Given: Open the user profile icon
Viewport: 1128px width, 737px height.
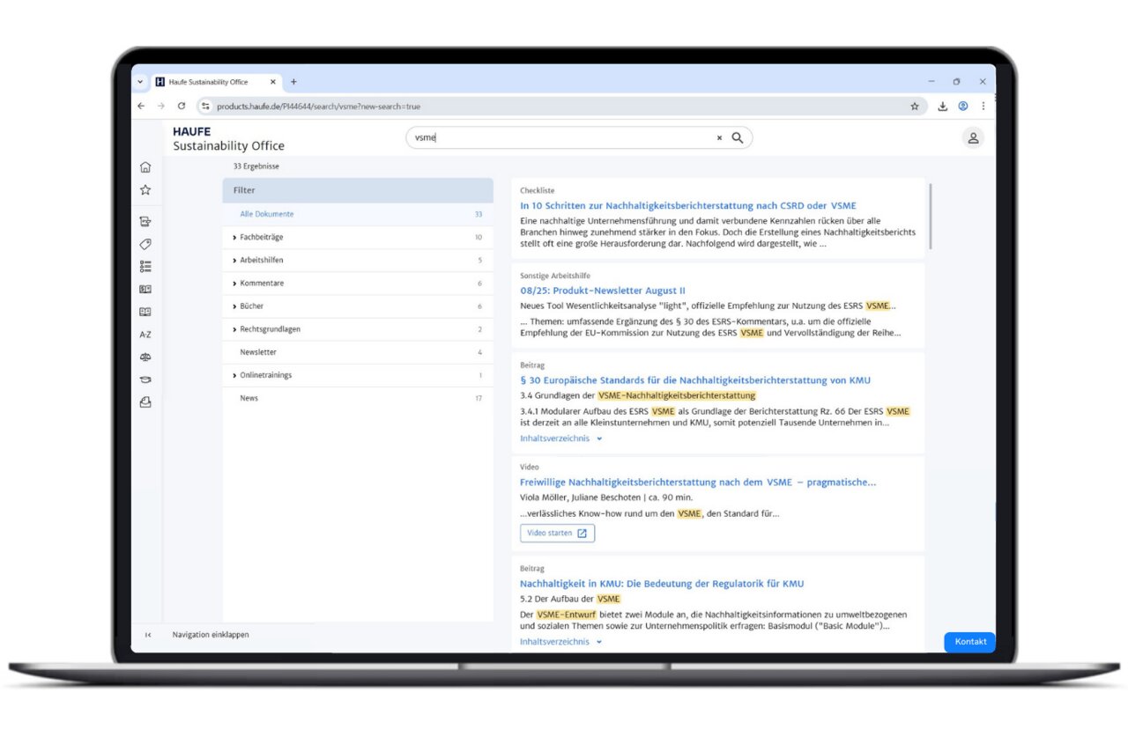Looking at the screenshot, I should pyautogui.click(x=973, y=138).
